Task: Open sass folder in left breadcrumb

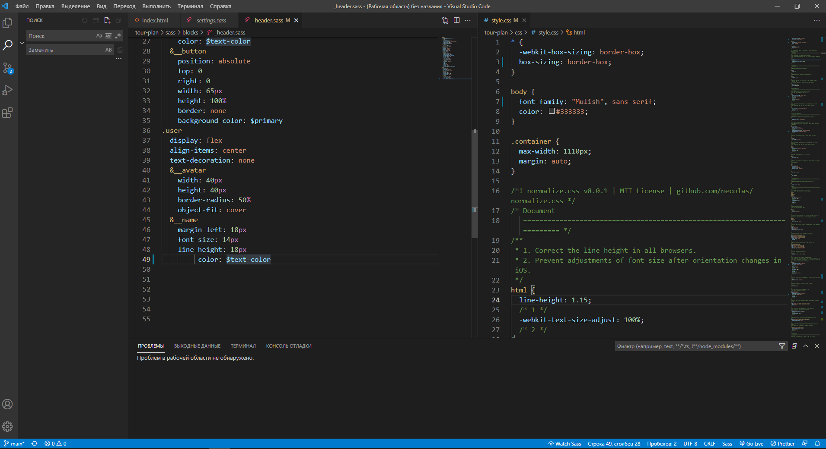Action: point(170,32)
